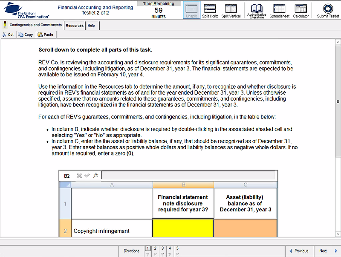Switch to the Resources tab
Image resolution: width=341 pixels, height=257 pixels.
click(x=74, y=26)
